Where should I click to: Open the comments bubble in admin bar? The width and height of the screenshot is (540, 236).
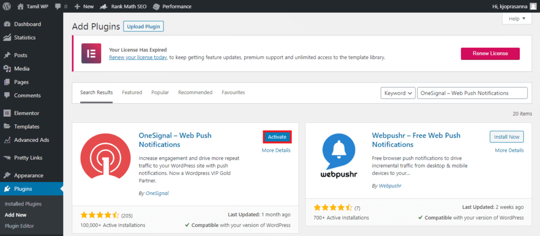pyautogui.click(x=61, y=6)
